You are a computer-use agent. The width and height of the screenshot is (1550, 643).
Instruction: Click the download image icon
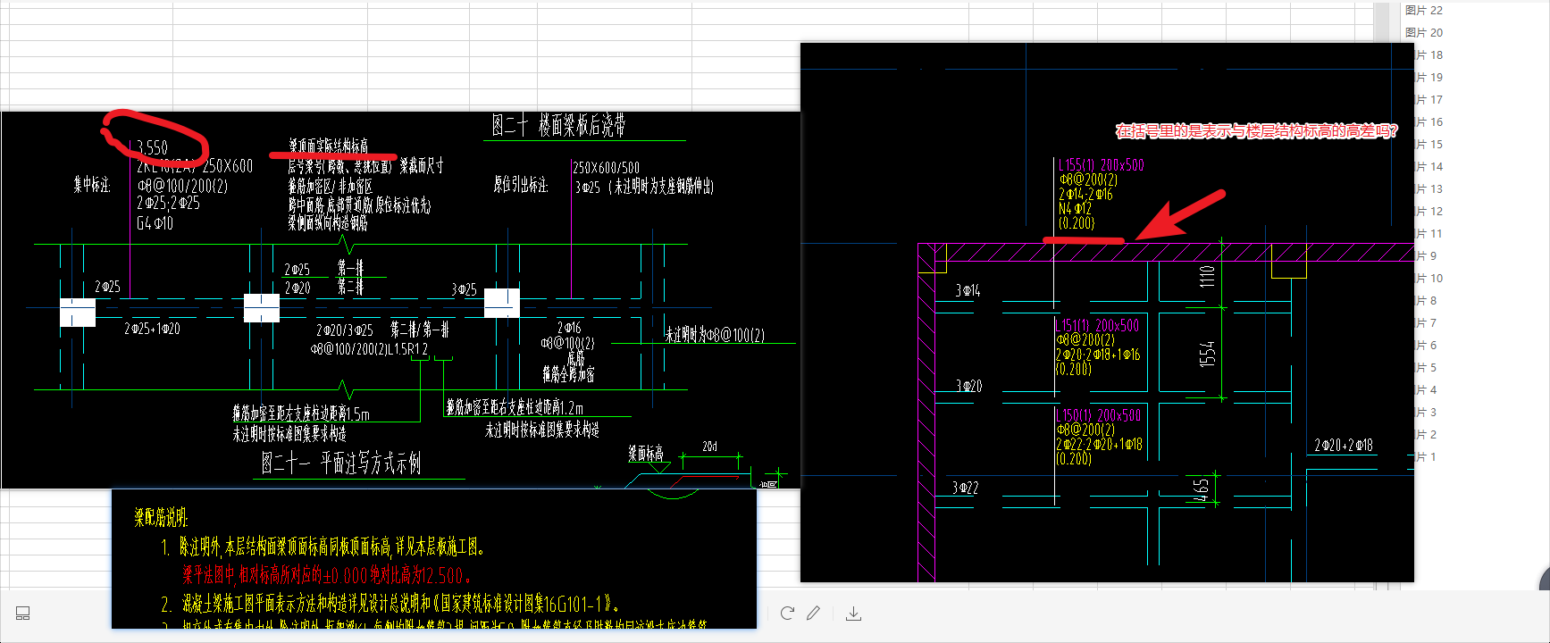click(853, 613)
